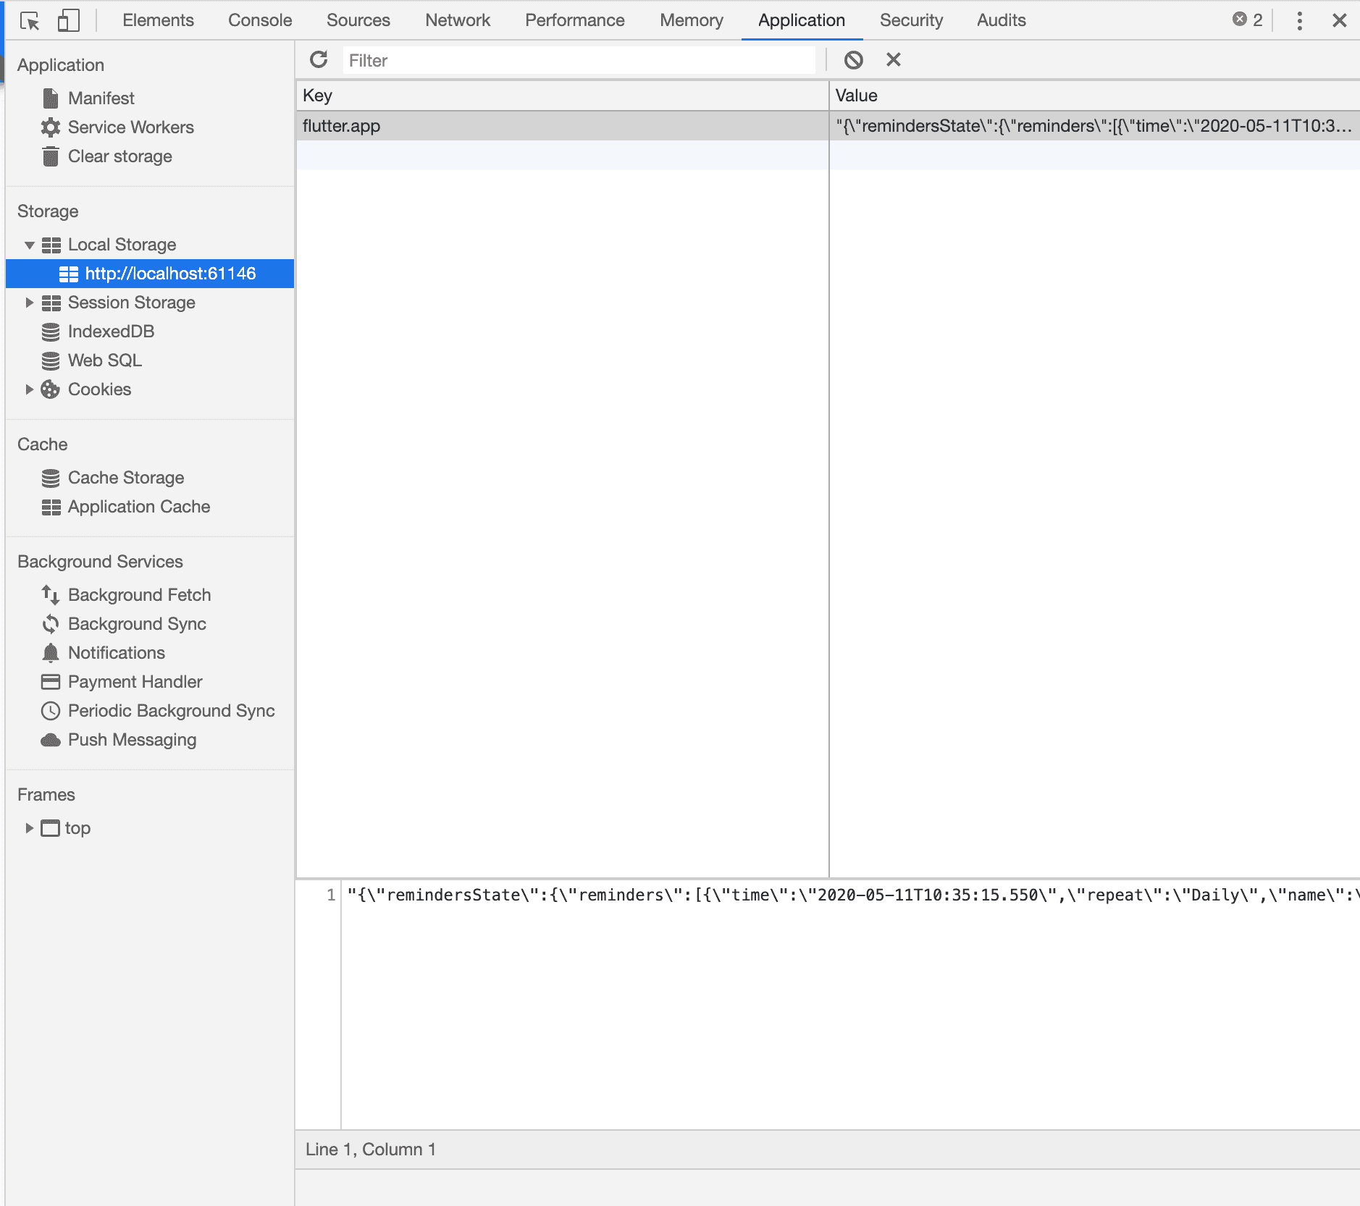The image size is (1360, 1206).
Task: Select Push Messaging background service
Action: [132, 739]
